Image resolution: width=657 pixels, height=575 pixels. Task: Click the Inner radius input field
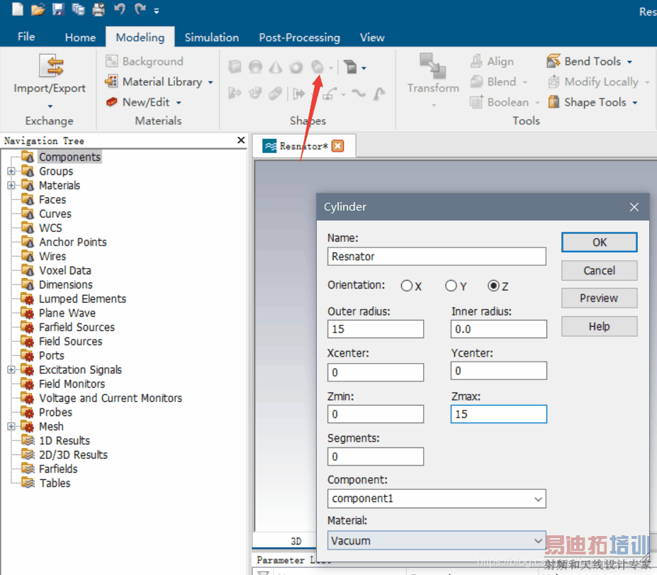[x=499, y=329]
